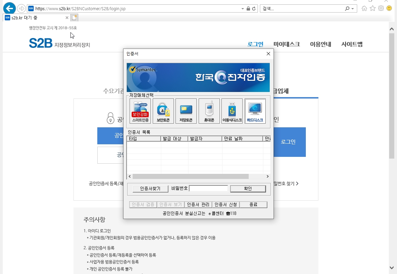397x274 pixels.
Task: Select the 보안토큰 storage medium
Action: coord(163,111)
